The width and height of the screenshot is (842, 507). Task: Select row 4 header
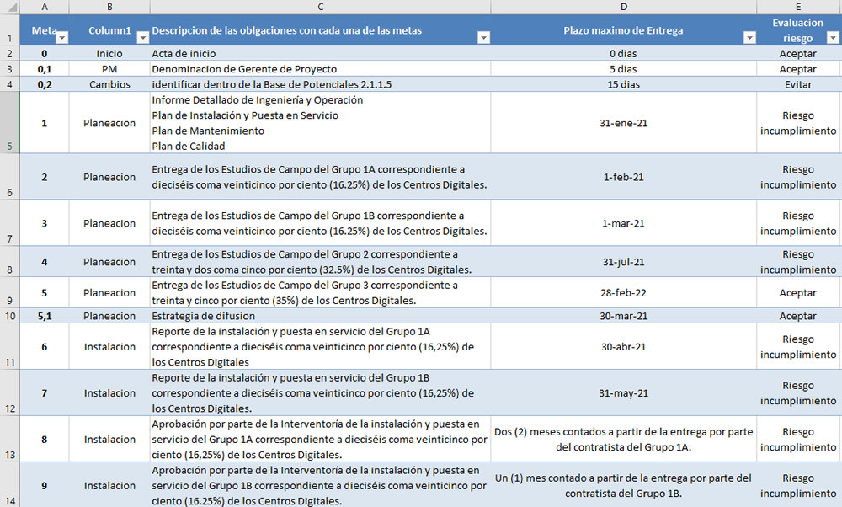tap(9, 84)
